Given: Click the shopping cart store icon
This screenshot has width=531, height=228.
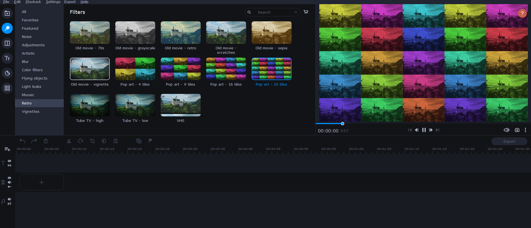Looking at the screenshot, I should pos(306,12).
